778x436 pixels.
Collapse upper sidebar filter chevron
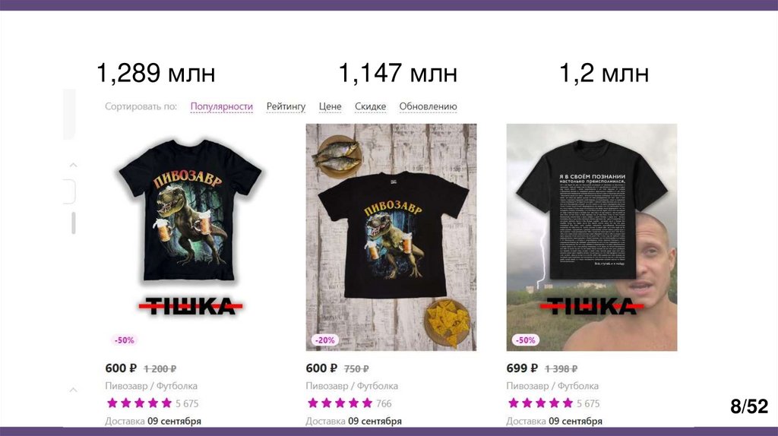(x=73, y=165)
